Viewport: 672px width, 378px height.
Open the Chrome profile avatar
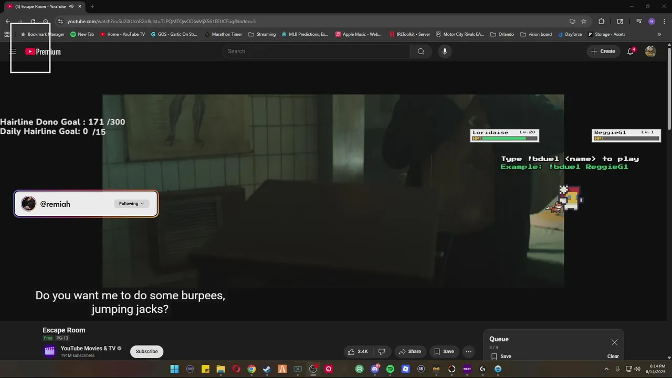click(x=652, y=22)
